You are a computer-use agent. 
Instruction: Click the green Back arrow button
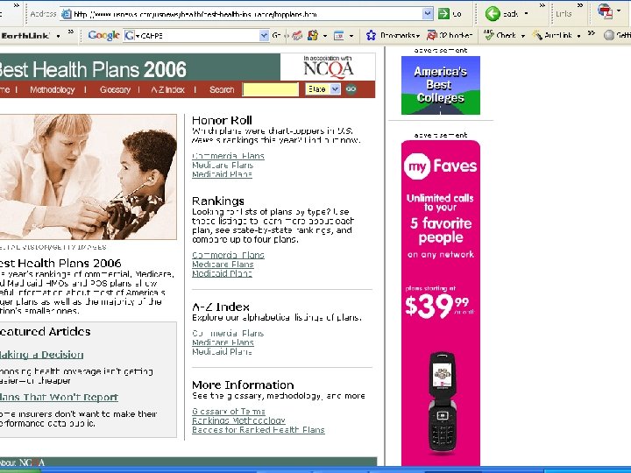pos(493,14)
